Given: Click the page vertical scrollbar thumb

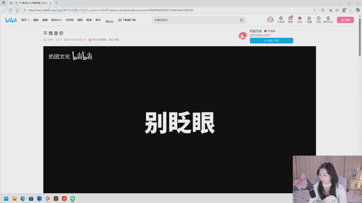Looking at the screenshot, I should 360,37.
